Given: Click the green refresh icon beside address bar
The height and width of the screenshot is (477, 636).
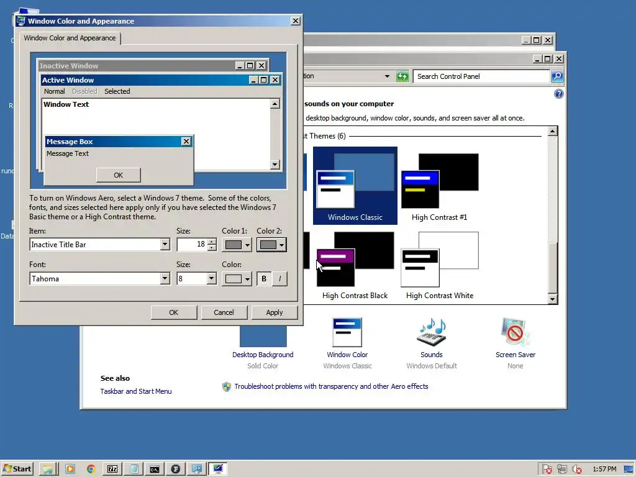Looking at the screenshot, I should click(x=402, y=76).
